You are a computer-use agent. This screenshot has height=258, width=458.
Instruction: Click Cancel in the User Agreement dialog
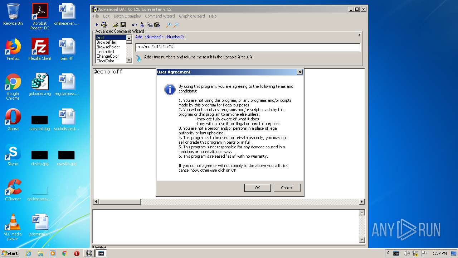pos(287,188)
